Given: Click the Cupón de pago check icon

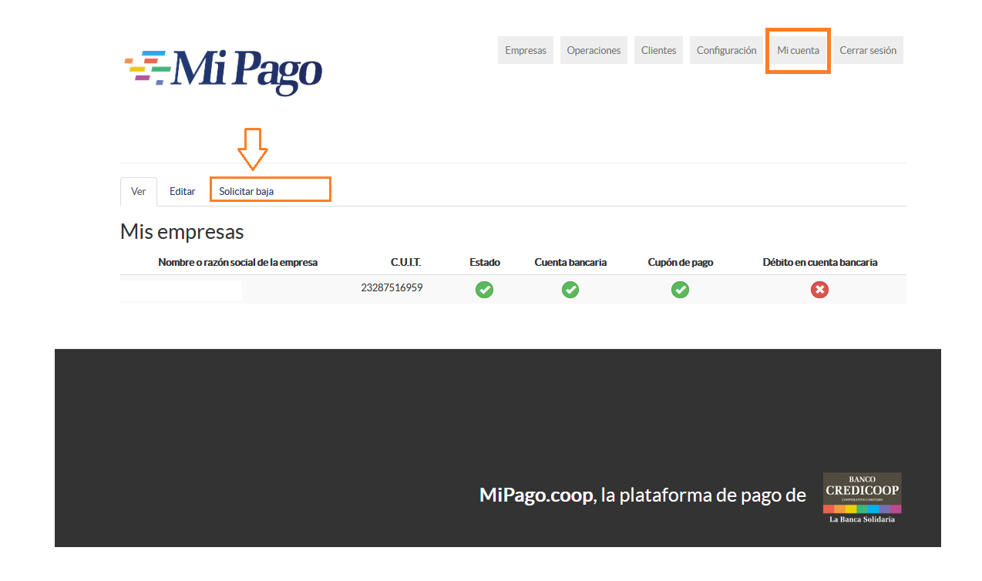Looking at the screenshot, I should (680, 290).
